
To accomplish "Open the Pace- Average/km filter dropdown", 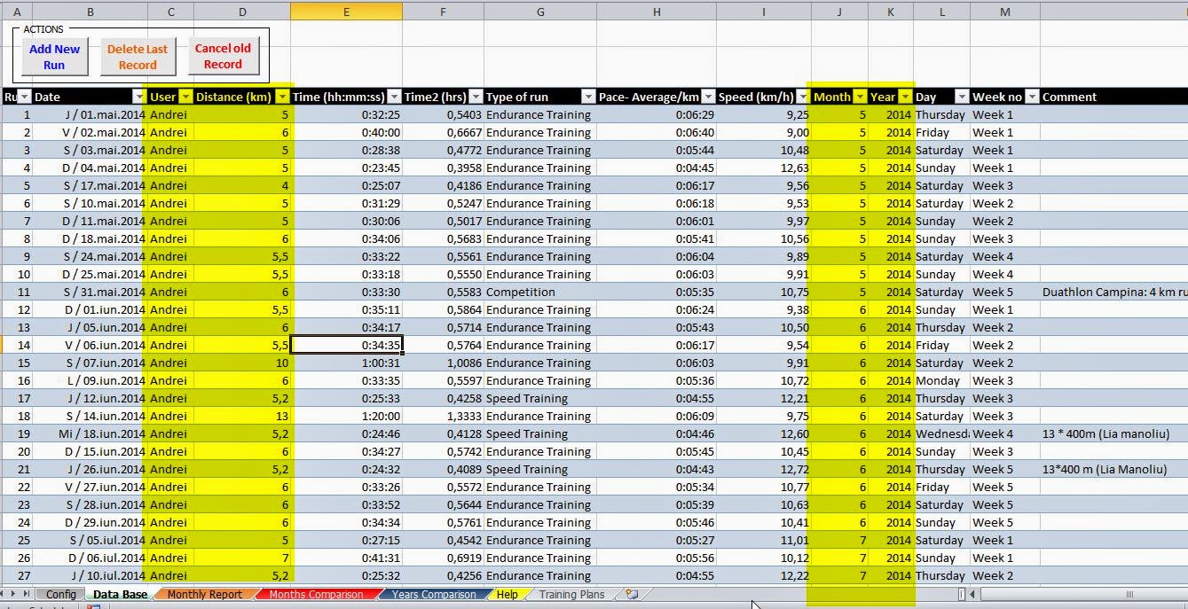I will click(708, 97).
